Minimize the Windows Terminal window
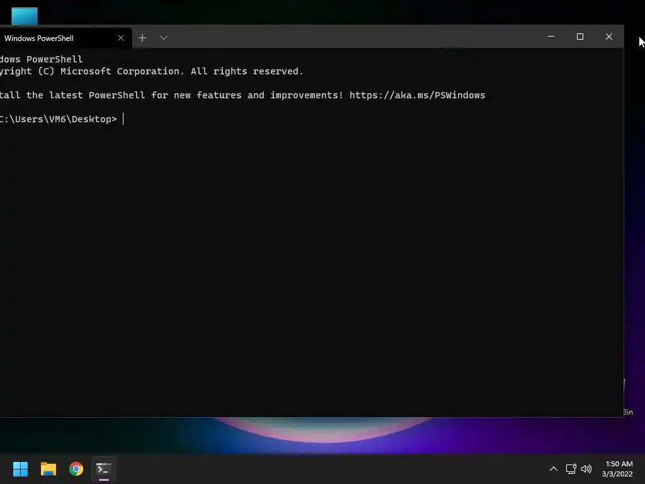645x484 pixels. (551, 37)
